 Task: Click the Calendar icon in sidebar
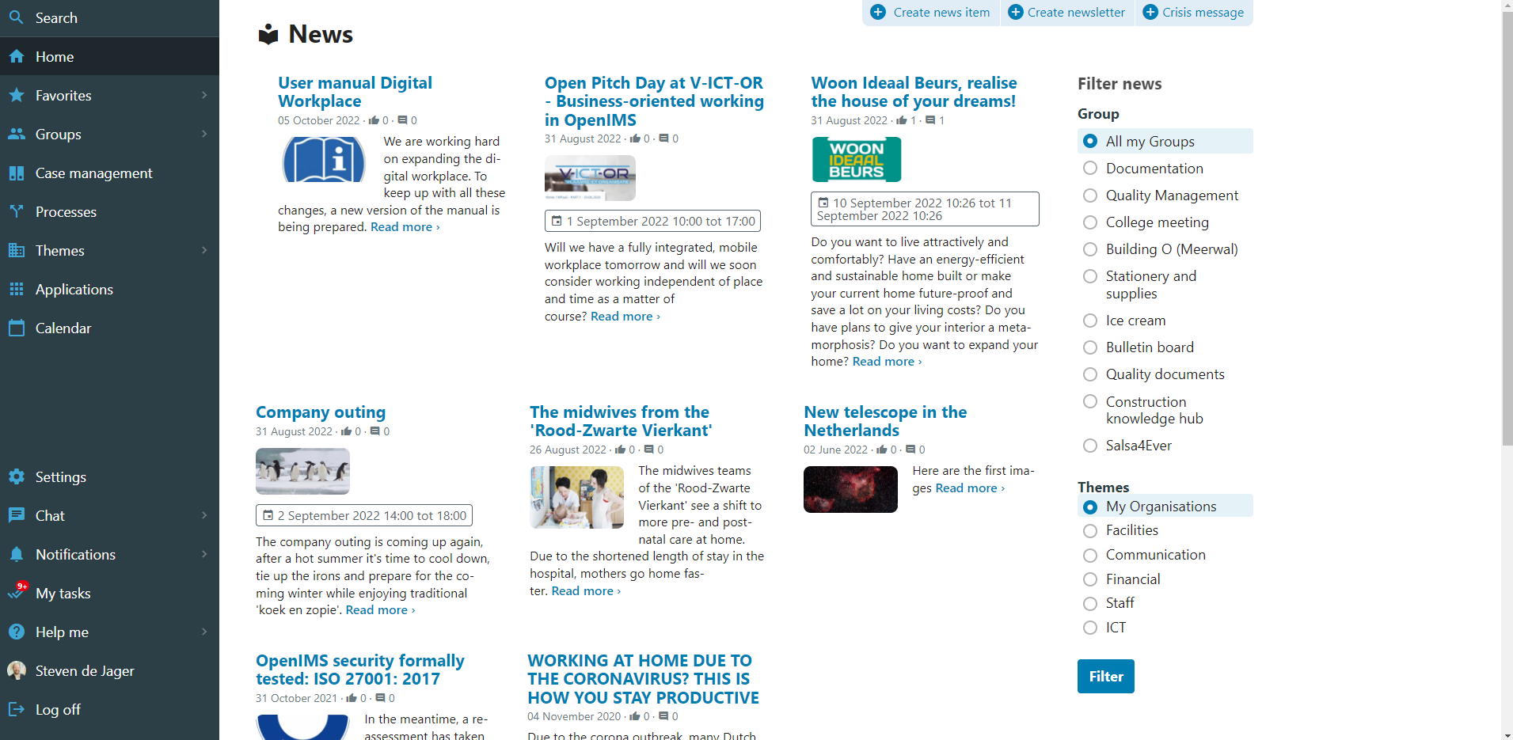(x=17, y=328)
